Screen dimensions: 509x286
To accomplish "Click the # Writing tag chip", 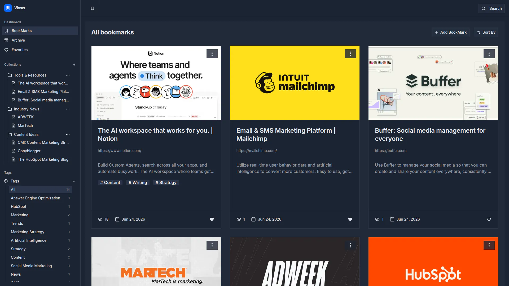I will [138, 182].
